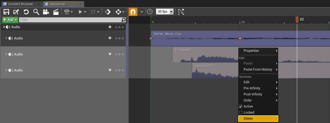This screenshot has height=123, width=330.
Task: Click the keyframe near frame 50 on Starter_Music_Cue
Action: (240, 38)
